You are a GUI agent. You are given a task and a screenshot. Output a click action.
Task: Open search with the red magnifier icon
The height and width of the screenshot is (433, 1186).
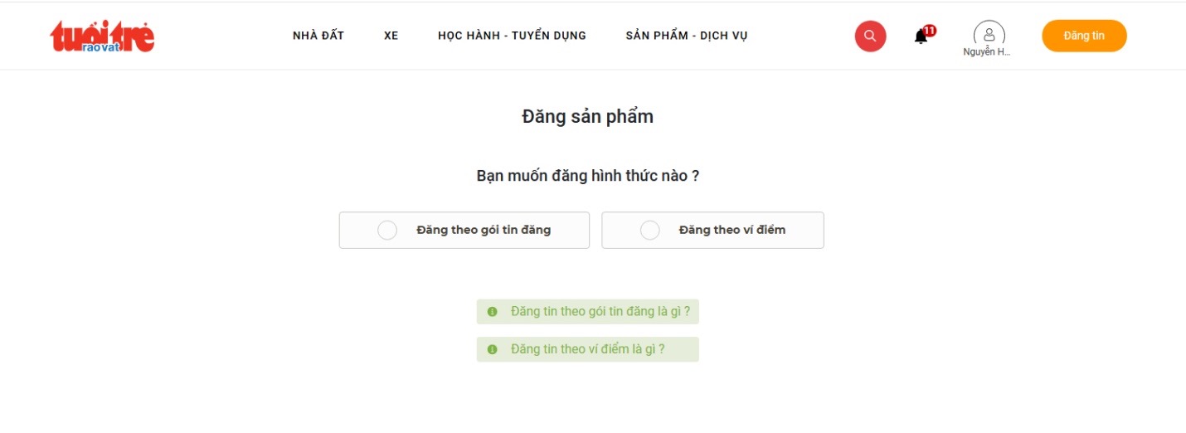[x=870, y=36]
